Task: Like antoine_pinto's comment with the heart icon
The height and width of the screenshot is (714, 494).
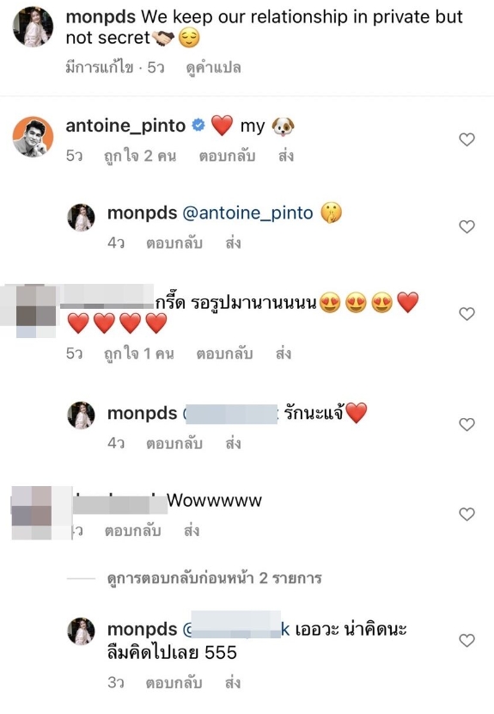Action: click(x=467, y=139)
